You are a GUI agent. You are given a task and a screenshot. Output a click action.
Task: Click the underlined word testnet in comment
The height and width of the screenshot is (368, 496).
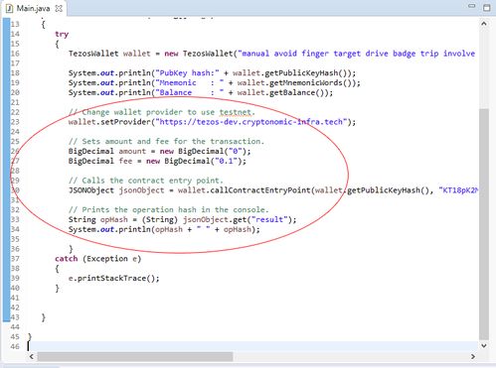tap(236, 112)
